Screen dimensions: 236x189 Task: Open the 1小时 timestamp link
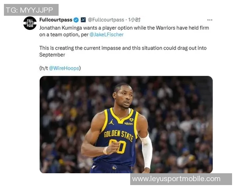[134, 20]
